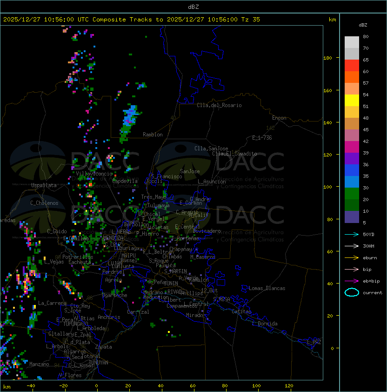Click the Tres_Mayo place label
The height and width of the screenshot is (392, 387).
[x=153, y=197]
